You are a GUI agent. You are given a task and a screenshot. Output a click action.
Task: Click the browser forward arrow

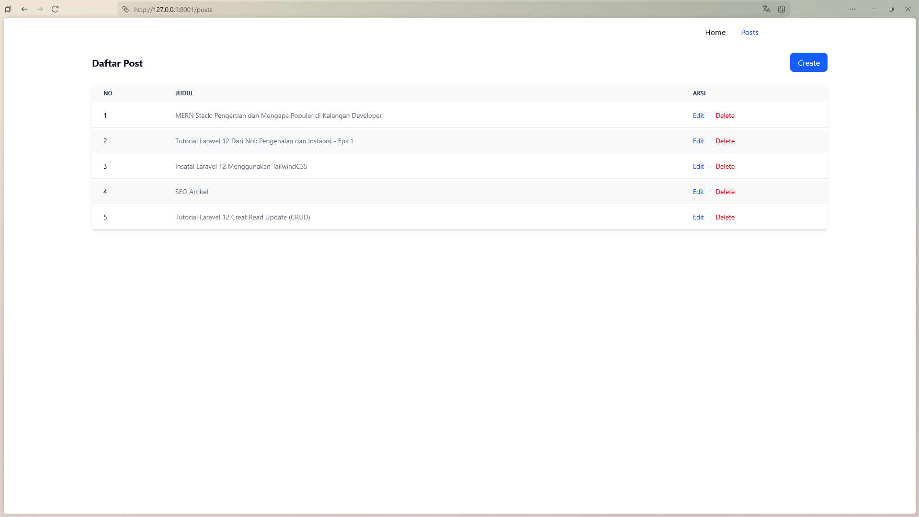coord(40,9)
